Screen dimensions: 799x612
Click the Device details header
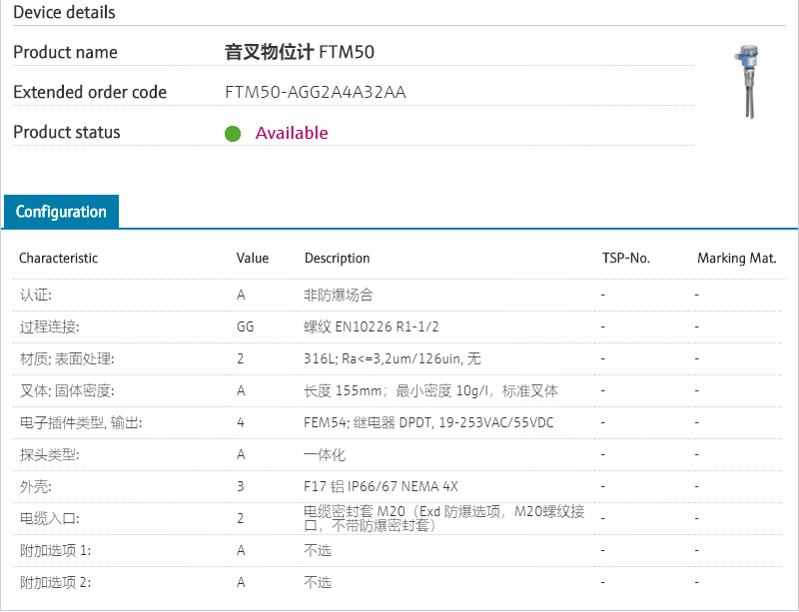point(63,12)
